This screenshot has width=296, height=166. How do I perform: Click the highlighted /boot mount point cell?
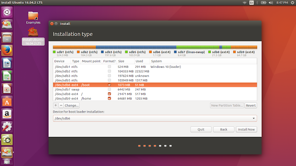click(85, 85)
